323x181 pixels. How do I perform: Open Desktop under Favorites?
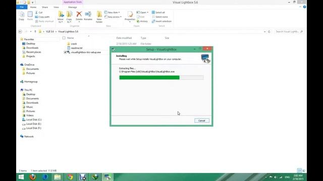(30, 44)
